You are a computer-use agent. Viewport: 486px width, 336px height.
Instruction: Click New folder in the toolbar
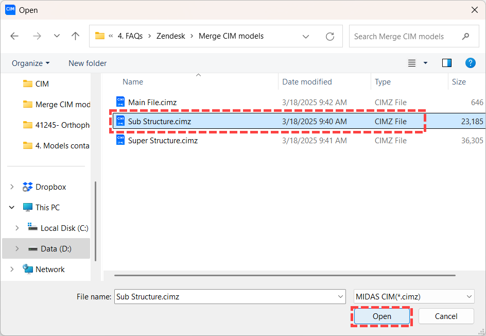[x=88, y=63]
